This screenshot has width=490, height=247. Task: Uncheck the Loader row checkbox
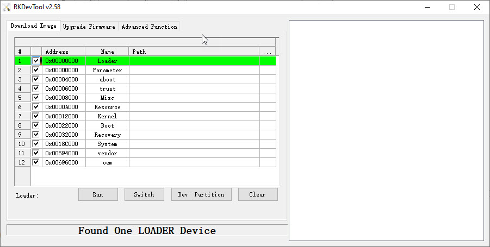[36, 61]
